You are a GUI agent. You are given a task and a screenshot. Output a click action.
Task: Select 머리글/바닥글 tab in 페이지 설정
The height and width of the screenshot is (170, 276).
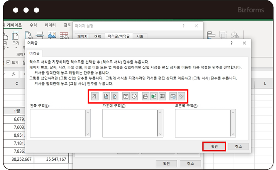[x=119, y=36]
